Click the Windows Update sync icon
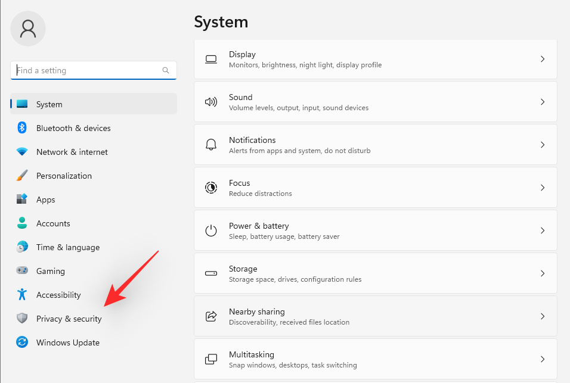570x383 pixels. [x=22, y=342]
